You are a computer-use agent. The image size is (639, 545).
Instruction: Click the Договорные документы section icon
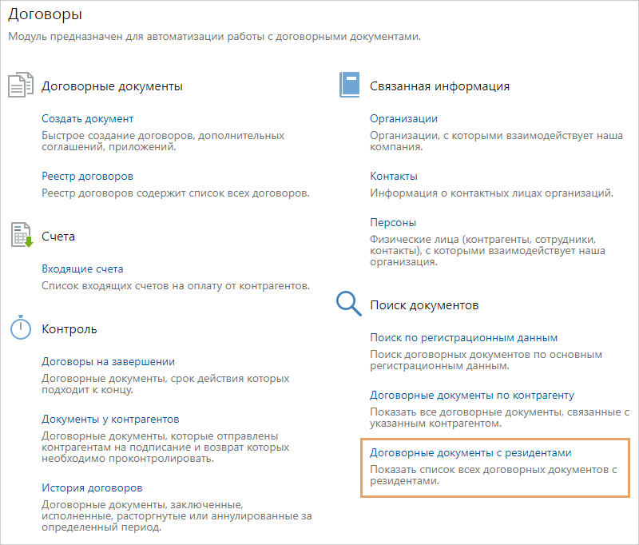coord(21,86)
